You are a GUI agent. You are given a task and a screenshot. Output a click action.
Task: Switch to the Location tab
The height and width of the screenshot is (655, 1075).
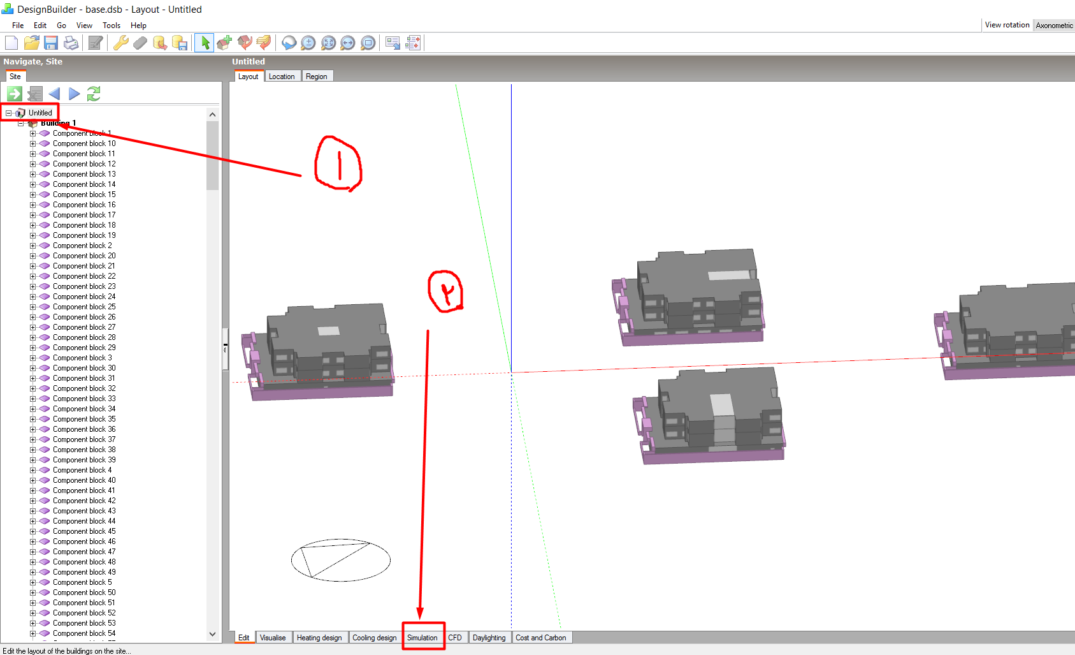(282, 77)
